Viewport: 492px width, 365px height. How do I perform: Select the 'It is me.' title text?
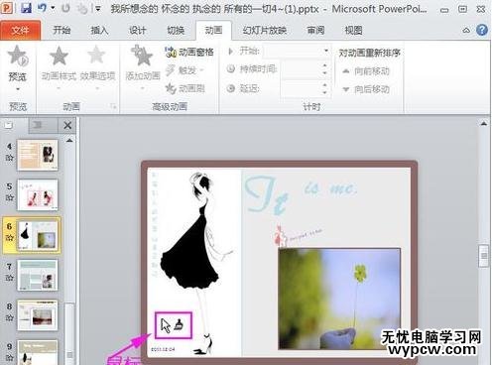tap(301, 195)
